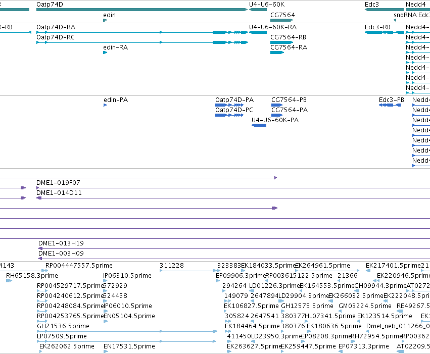Select the DME1-019F07 clone line
The height and width of the screenshot is (354, 430).
point(233,188)
